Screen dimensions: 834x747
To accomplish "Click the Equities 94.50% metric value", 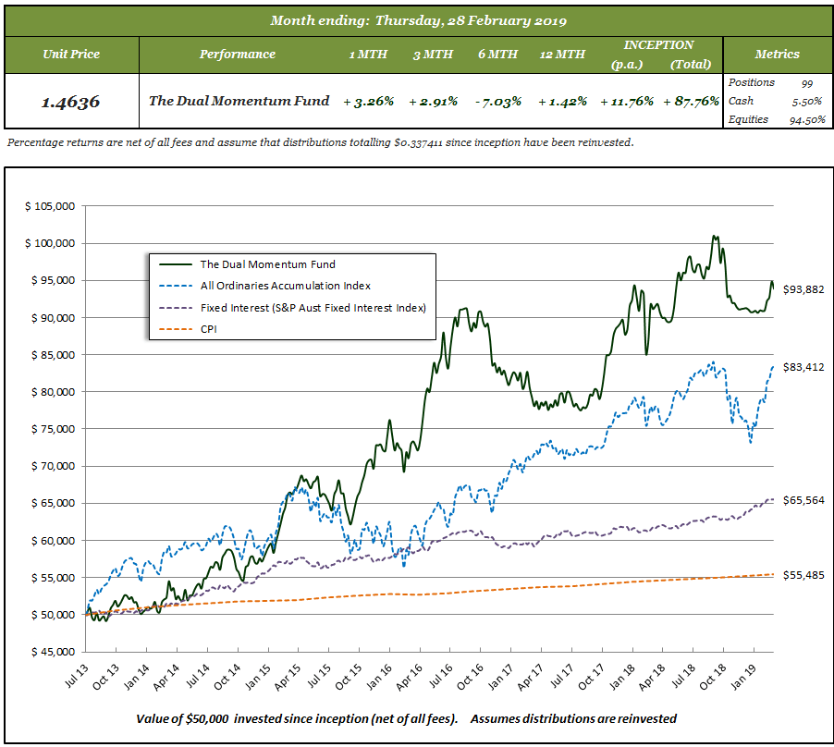I will click(807, 119).
